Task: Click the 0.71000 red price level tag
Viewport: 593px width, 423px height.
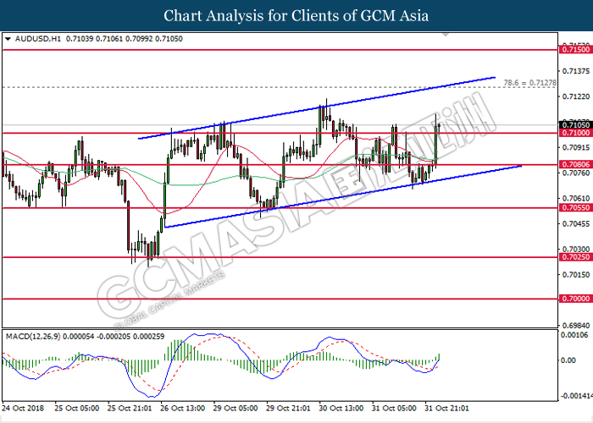Action: click(x=575, y=133)
